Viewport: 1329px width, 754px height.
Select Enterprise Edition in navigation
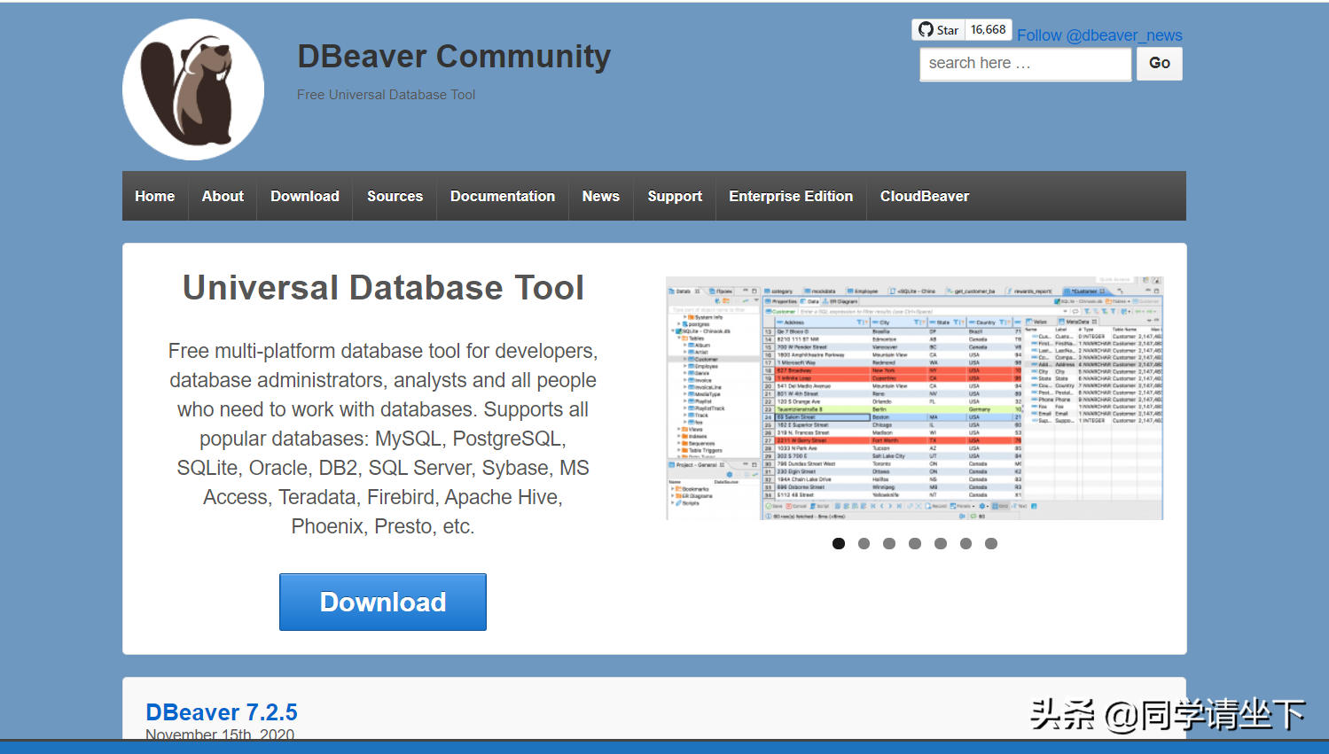pos(791,197)
